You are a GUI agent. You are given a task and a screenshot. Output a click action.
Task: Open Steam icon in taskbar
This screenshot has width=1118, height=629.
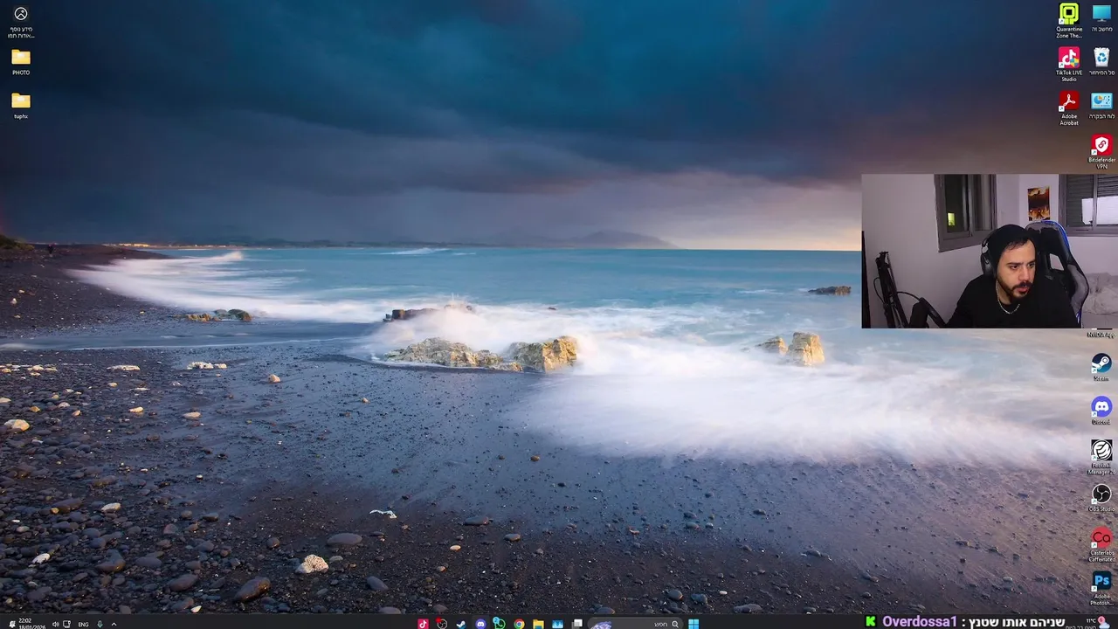click(461, 624)
